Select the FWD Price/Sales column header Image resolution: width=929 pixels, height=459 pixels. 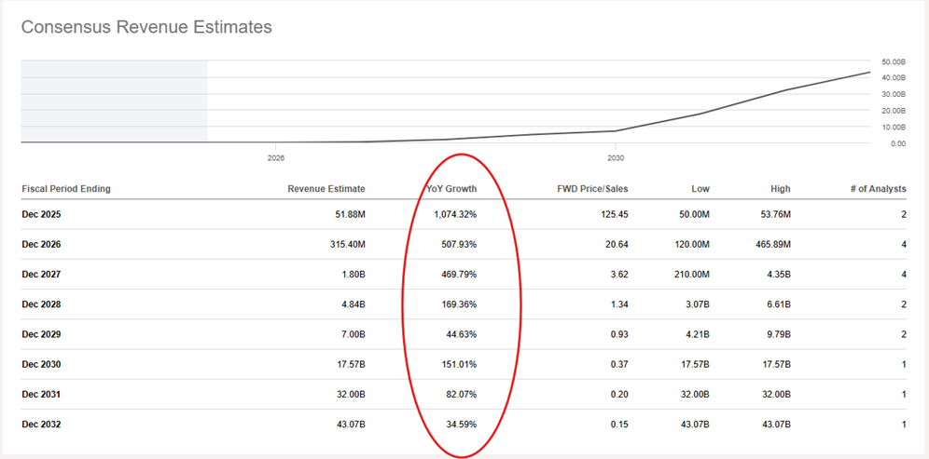coord(591,189)
